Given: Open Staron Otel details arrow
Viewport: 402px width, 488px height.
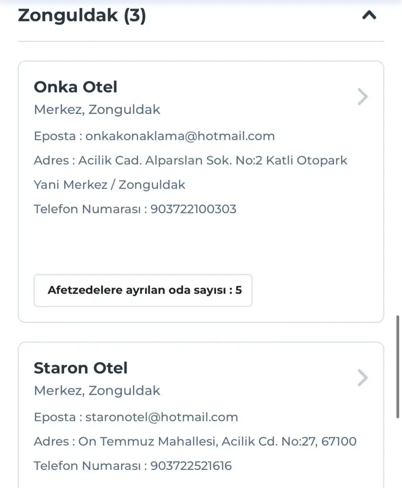Looking at the screenshot, I should coord(363,378).
